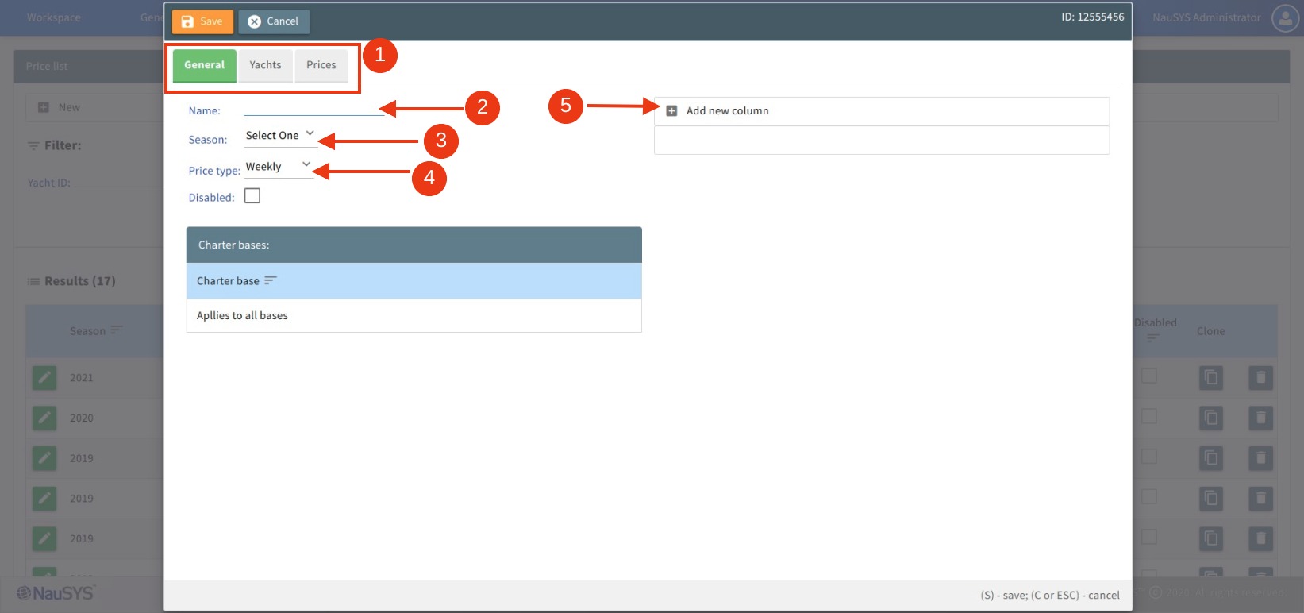
Task: Sort by the background Disabled column icon
Action: (1152, 339)
